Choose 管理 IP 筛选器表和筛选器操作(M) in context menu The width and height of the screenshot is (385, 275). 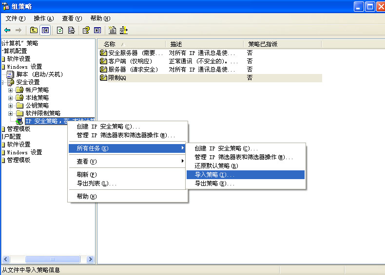(128, 135)
